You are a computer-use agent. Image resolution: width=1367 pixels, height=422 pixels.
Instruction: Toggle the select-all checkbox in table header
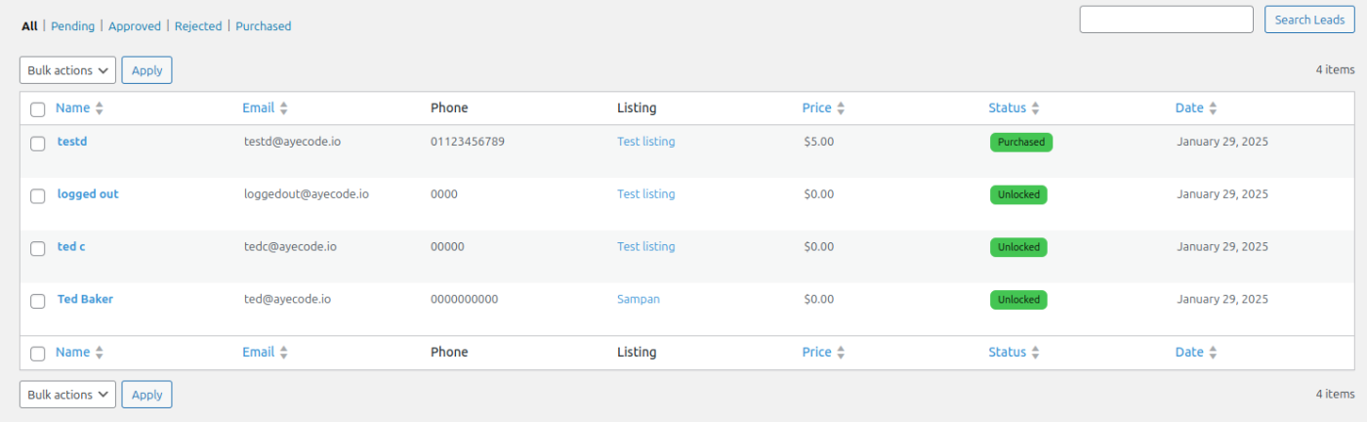[38, 109]
